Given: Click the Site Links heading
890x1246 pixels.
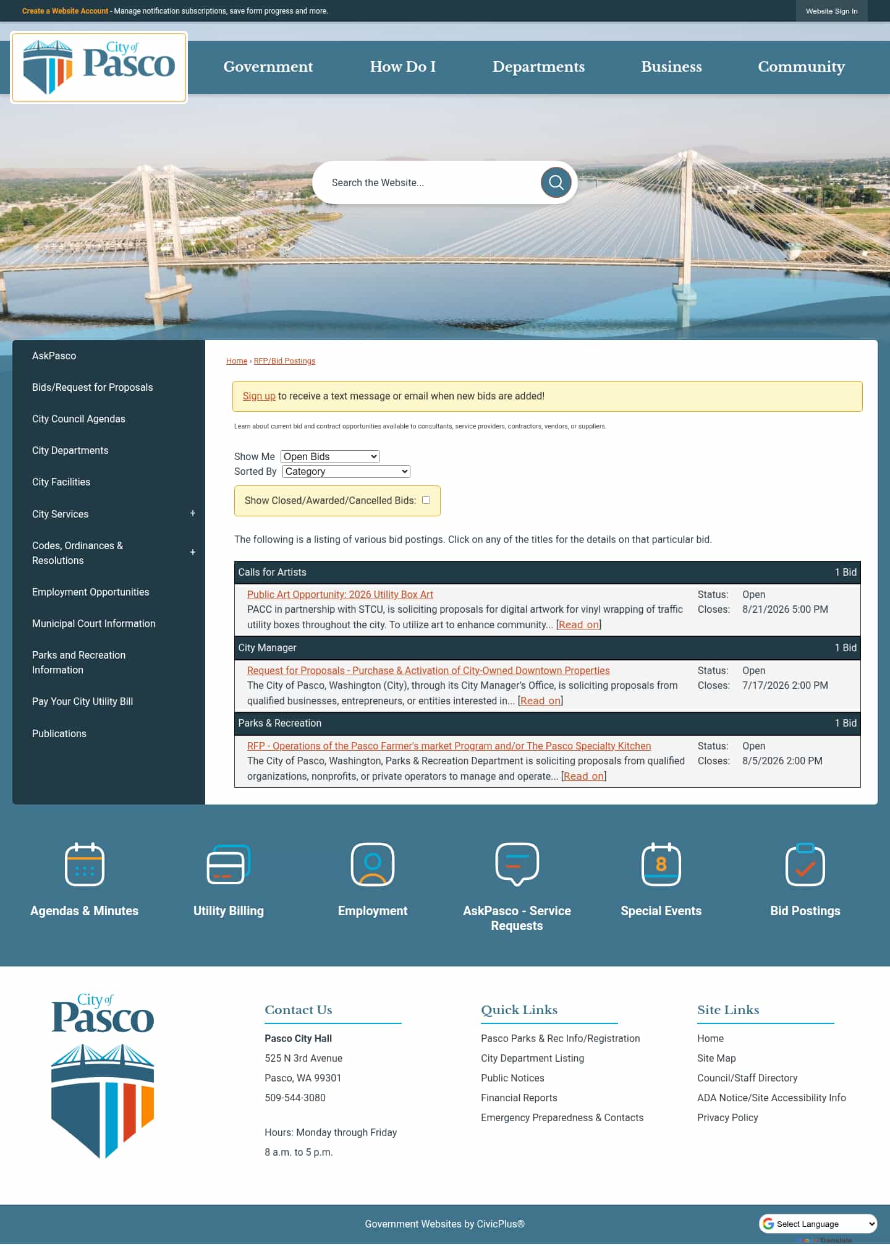Looking at the screenshot, I should click(x=728, y=1010).
